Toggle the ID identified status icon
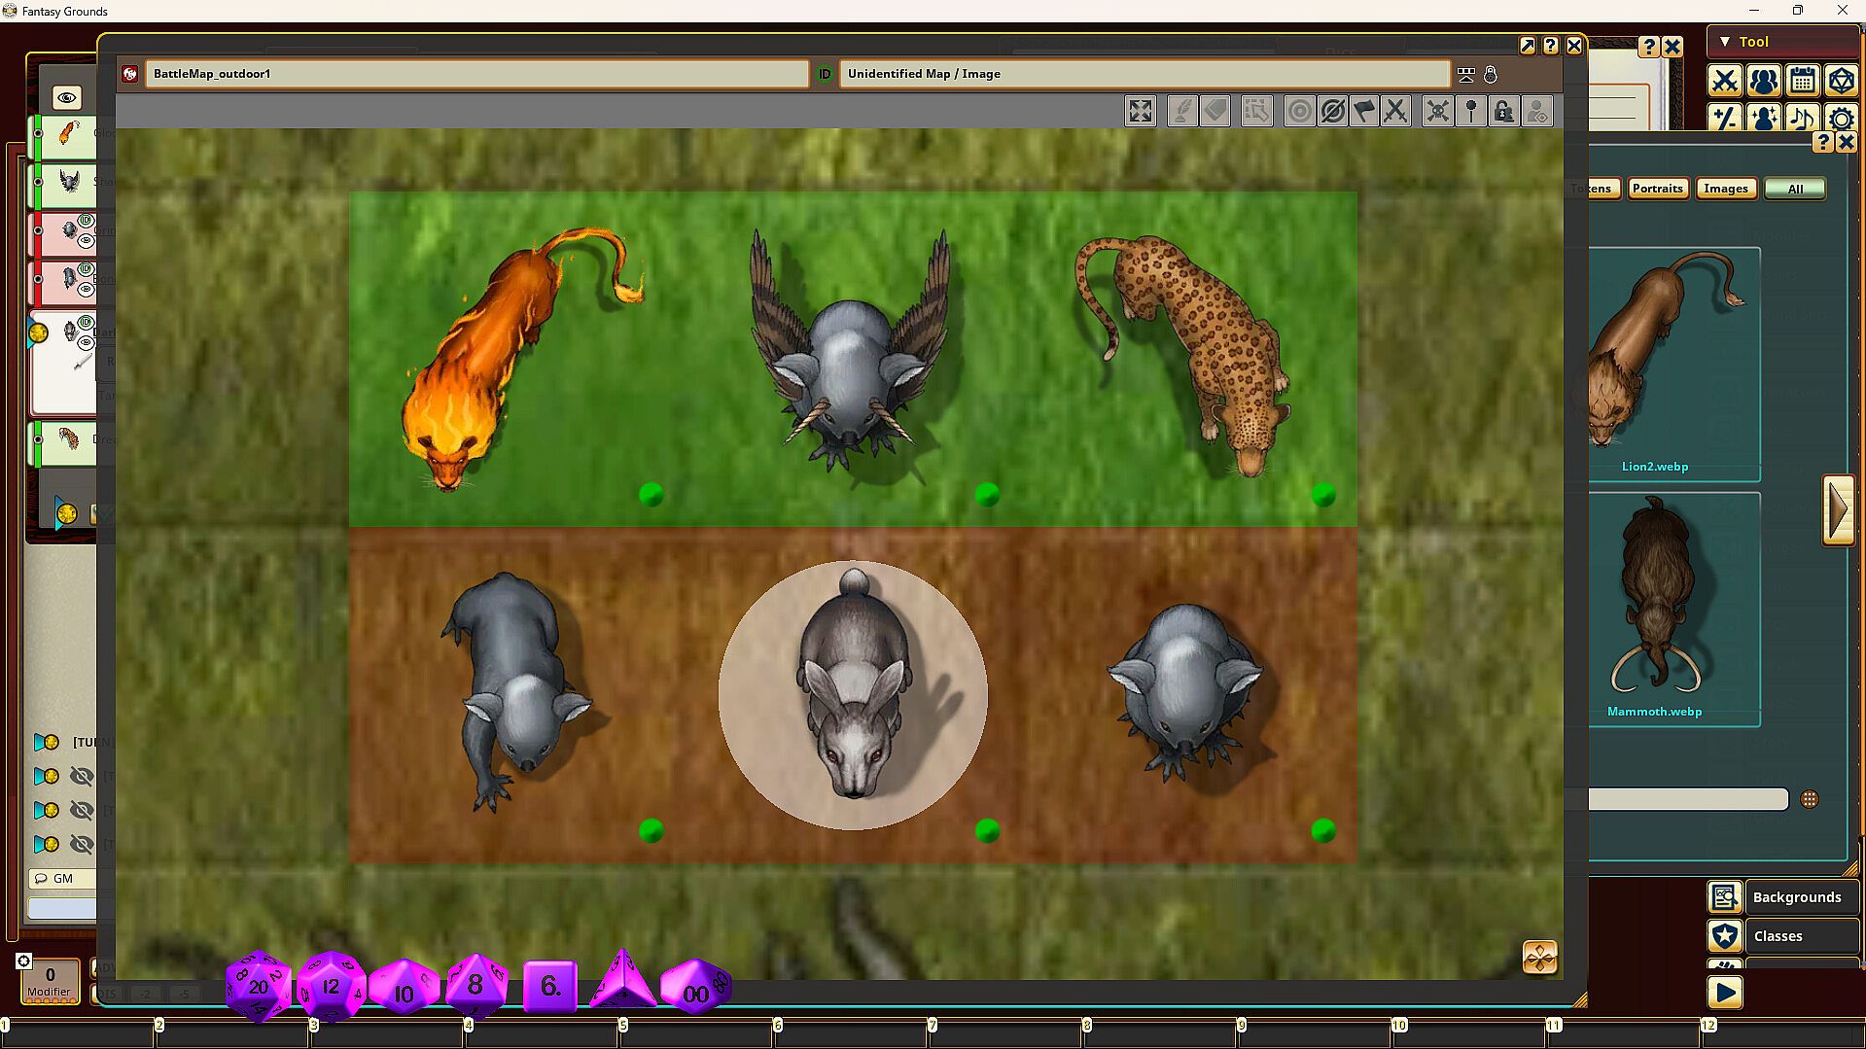1866x1049 pixels. (x=825, y=74)
